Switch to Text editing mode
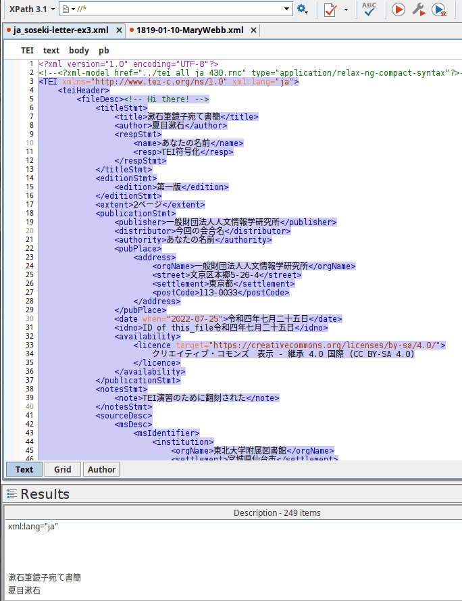 24,470
